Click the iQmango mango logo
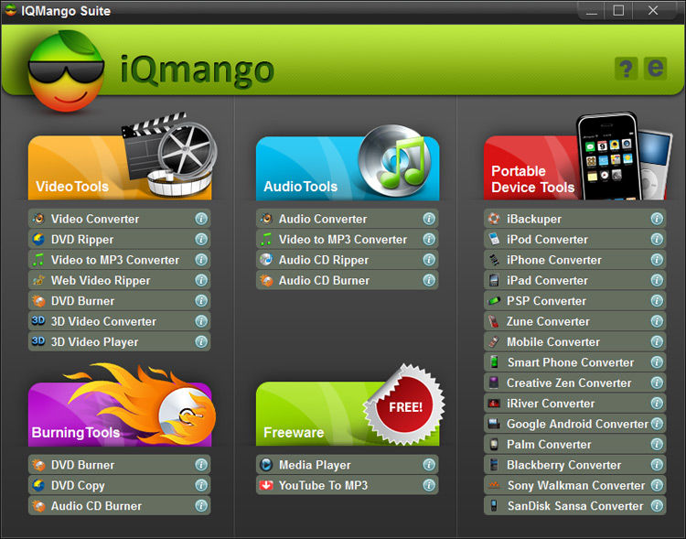The height and width of the screenshot is (539, 686). 66,71
